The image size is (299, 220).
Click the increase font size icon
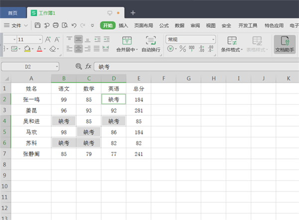tap(48, 39)
